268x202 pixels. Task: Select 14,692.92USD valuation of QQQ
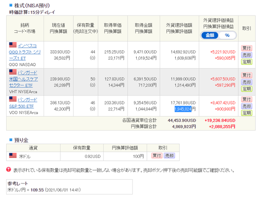click(x=183, y=52)
